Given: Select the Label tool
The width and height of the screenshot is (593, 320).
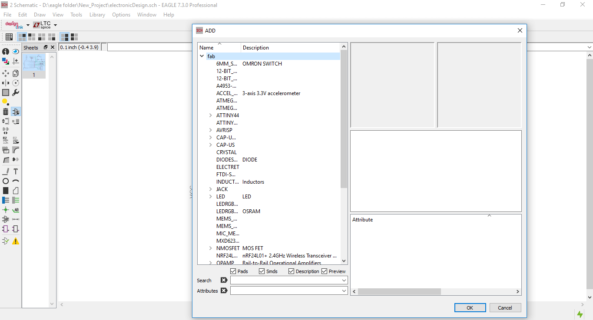Looking at the screenshot, I should (16, 210).
